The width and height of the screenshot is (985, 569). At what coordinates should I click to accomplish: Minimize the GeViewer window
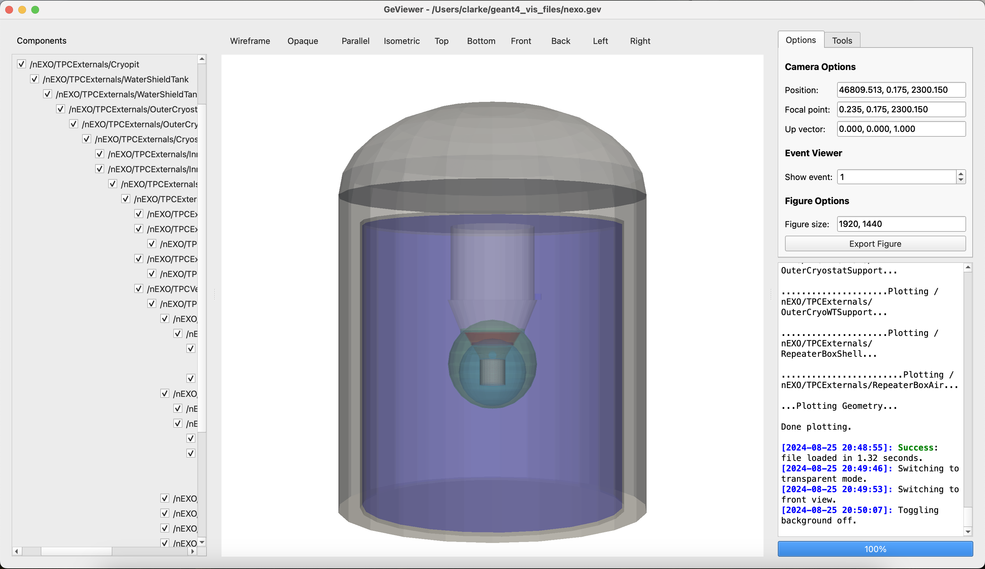click(x=22, y=10)
